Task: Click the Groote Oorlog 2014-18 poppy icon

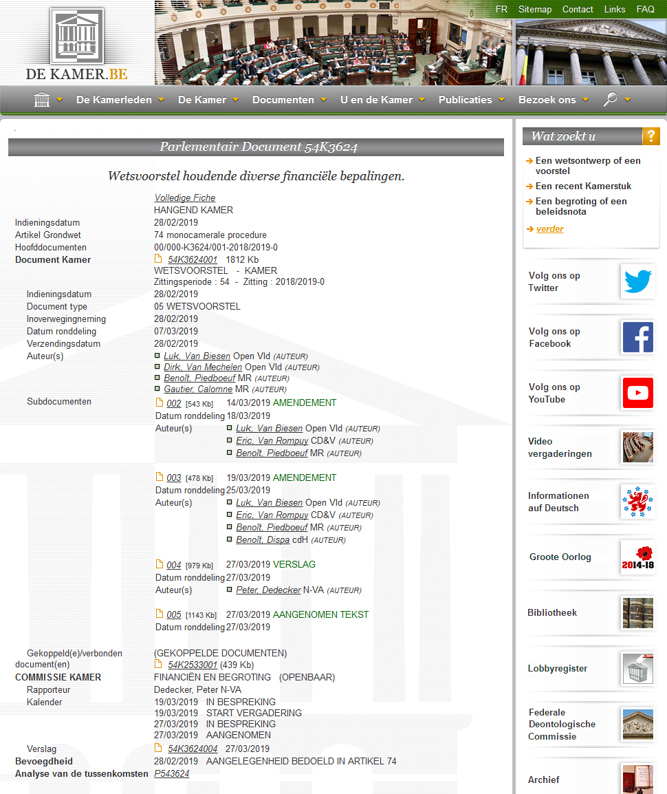Action: point(637,557)
